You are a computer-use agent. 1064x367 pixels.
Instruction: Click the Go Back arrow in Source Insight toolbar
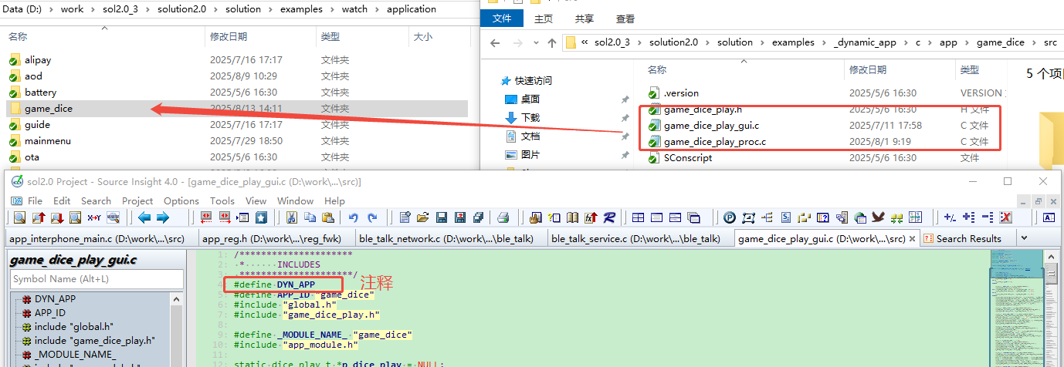144,217
